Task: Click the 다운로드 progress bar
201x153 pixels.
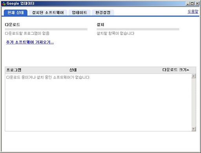Action: pos(46,29)
